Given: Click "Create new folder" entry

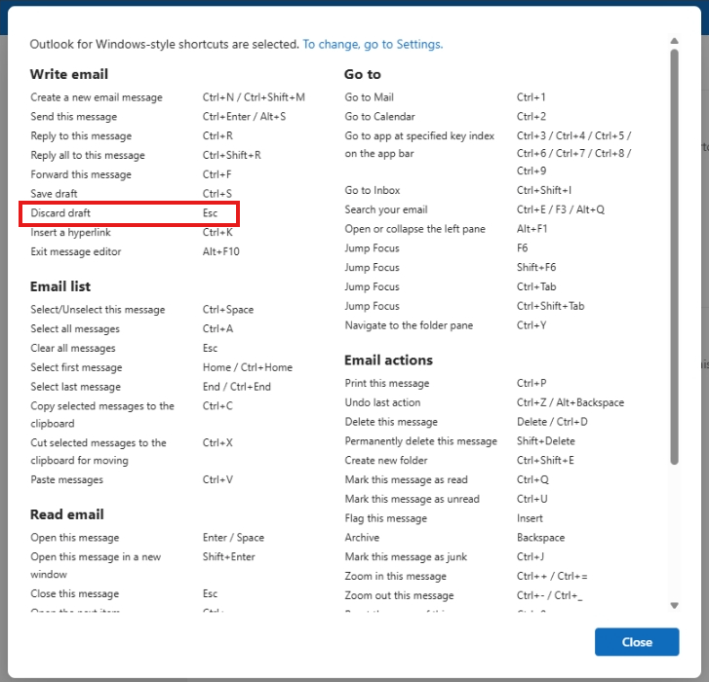Looking at the screenshot, I should 385,460.
